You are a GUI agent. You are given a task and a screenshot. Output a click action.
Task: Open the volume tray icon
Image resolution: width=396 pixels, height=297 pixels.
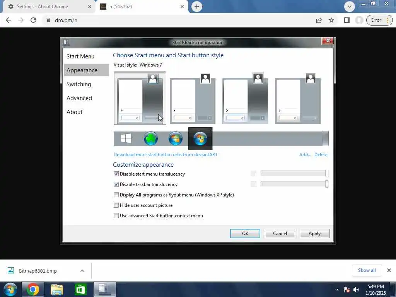(356, 290)
